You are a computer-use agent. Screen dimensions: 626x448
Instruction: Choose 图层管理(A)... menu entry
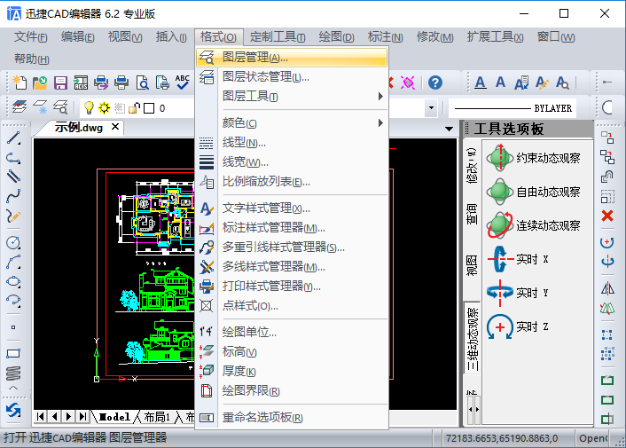292,57
